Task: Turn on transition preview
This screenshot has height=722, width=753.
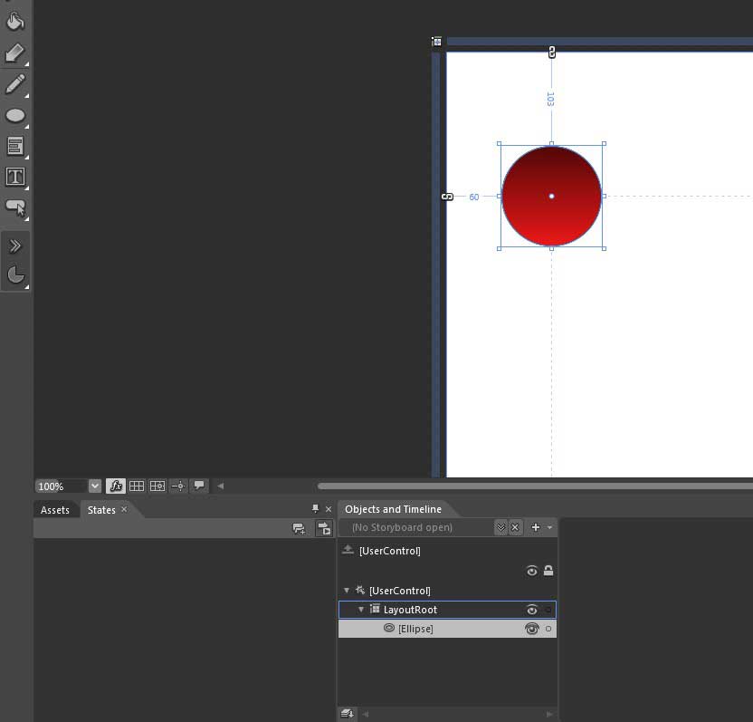Action: coord(324,528)
